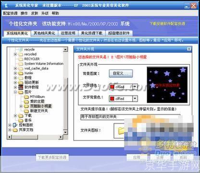200x173 pixels.
Task: Click the 下载安装软件配套资源 link
Action: [167, 24]
